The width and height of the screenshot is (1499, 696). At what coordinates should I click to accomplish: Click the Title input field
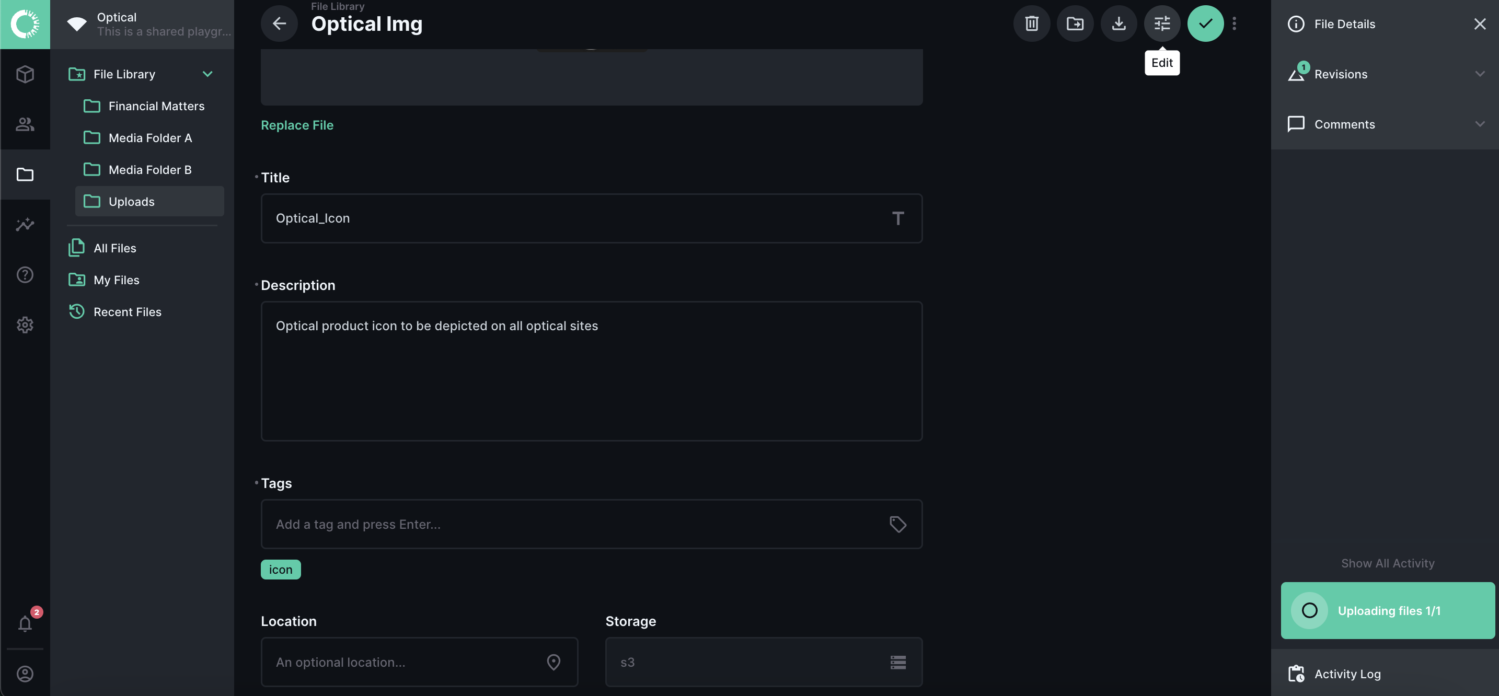click(582, 218)
